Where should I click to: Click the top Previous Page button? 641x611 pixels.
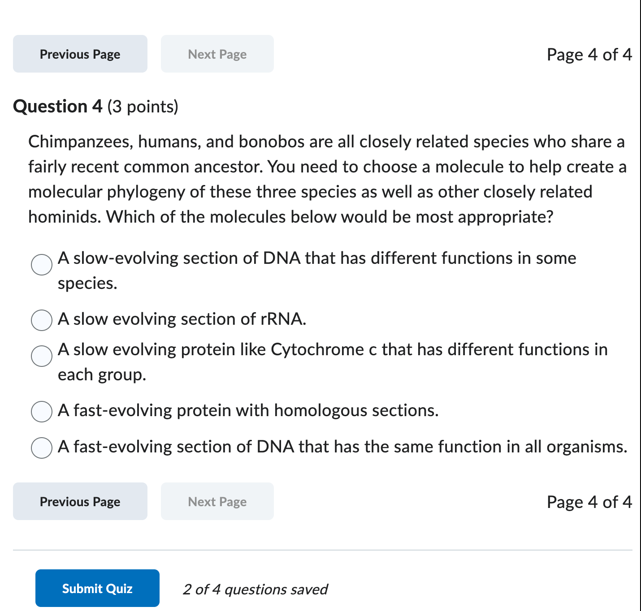click(80, 54)
